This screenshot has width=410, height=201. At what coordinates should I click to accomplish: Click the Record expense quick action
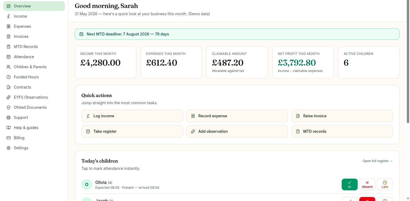tap(237, 116)
